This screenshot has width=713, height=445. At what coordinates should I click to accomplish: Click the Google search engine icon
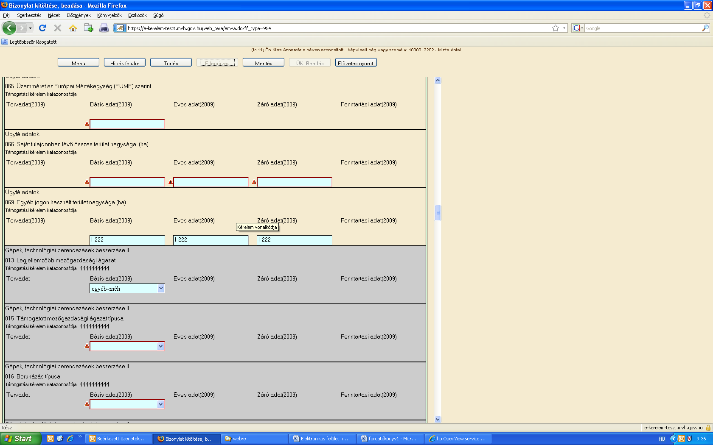tap(576, 28)
